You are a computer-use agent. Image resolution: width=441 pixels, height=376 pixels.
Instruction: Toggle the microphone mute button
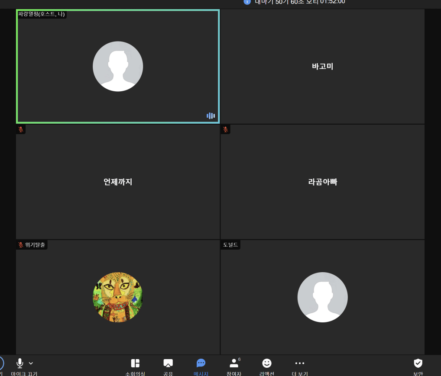click(x=20, y=363)
